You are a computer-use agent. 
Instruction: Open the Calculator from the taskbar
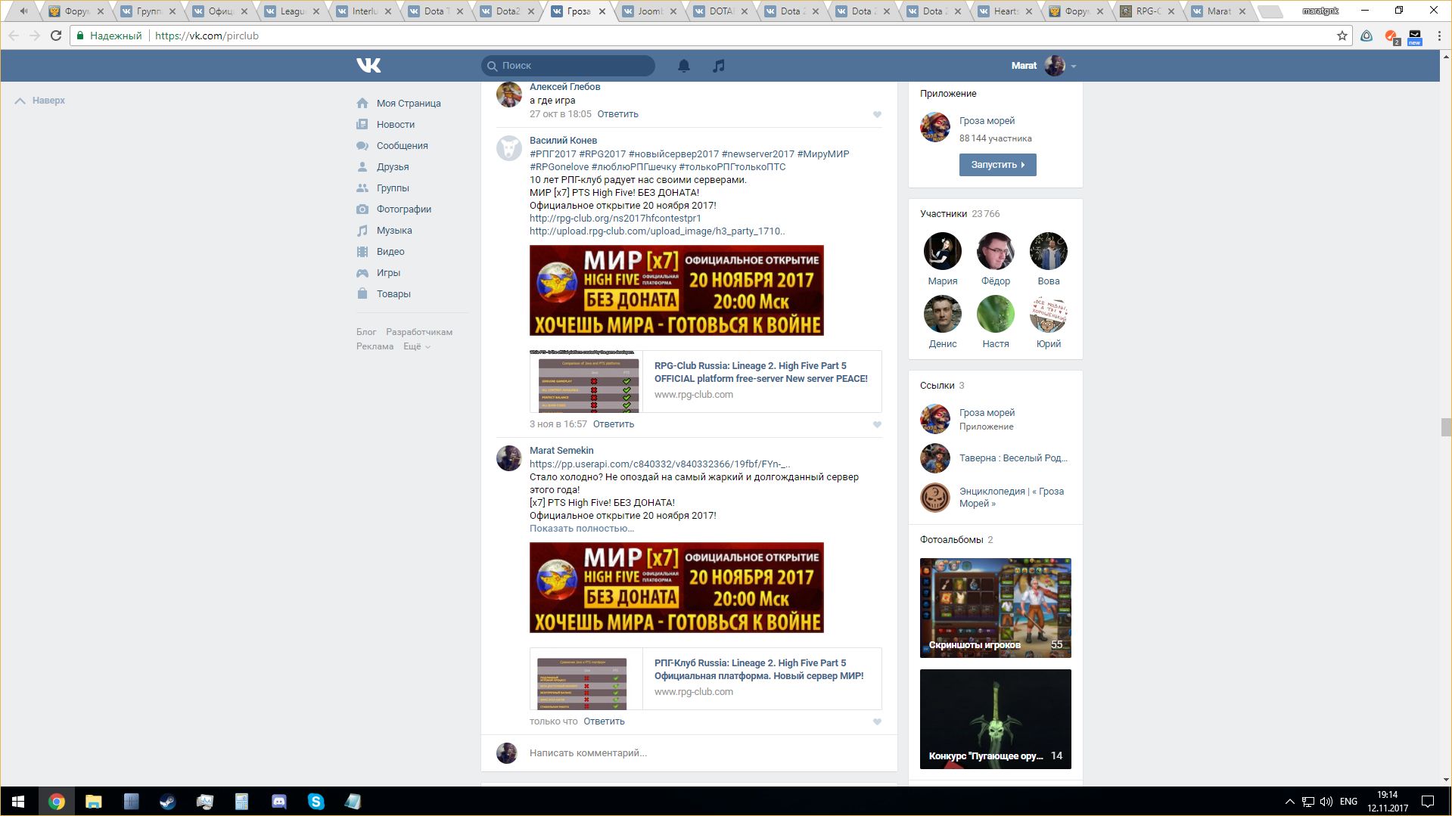[x=241, y=802]
